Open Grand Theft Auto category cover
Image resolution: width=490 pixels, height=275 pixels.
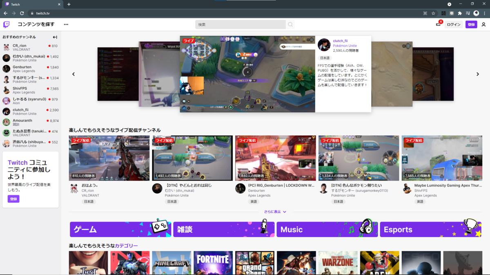(255, 263)
